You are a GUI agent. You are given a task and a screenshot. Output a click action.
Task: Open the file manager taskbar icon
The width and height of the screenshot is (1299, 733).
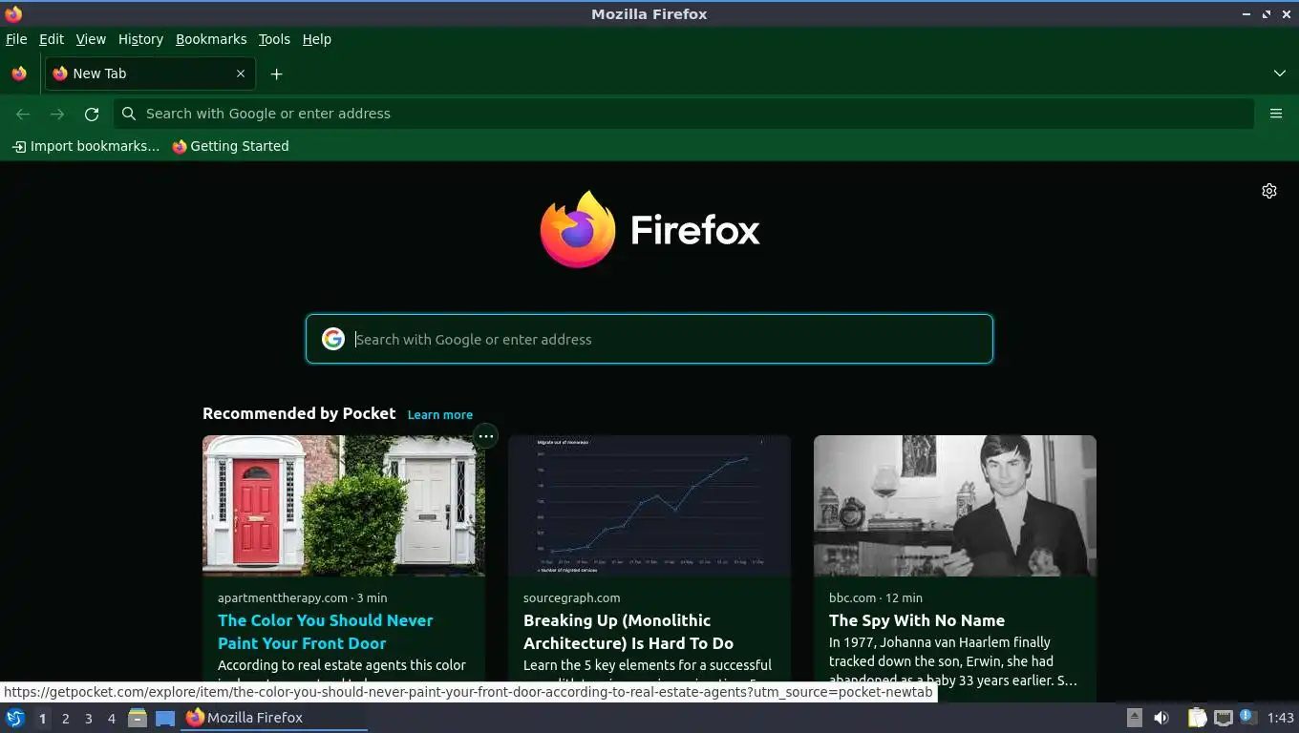point(138,718)
